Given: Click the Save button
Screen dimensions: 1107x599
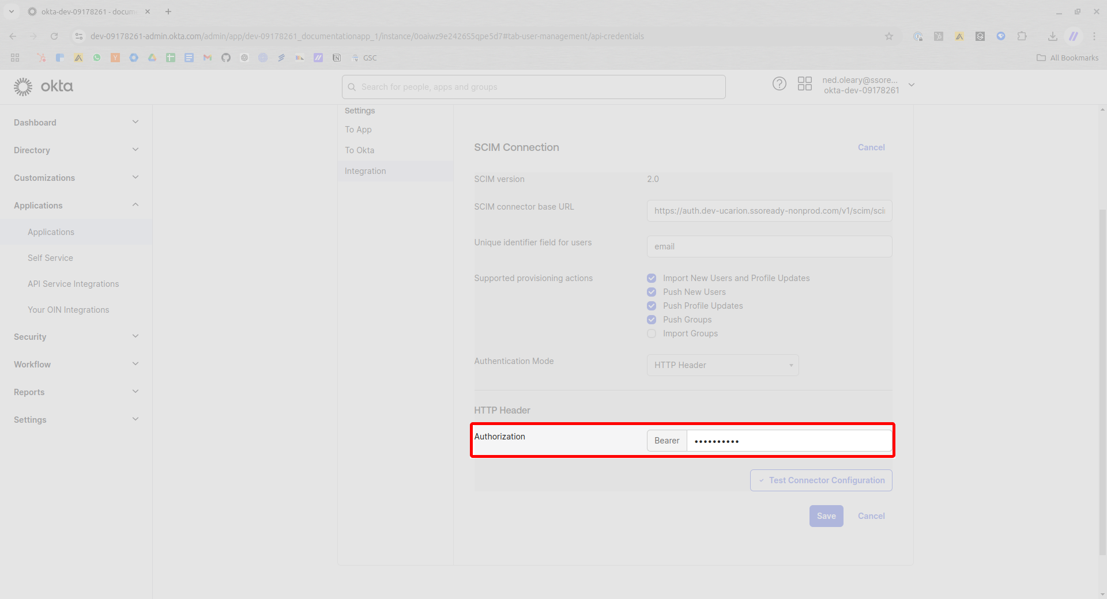Looking at the screenshot, I should pos(826,516).
